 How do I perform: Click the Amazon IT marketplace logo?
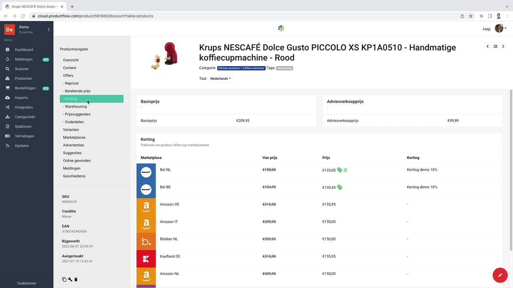pos(146,224)
